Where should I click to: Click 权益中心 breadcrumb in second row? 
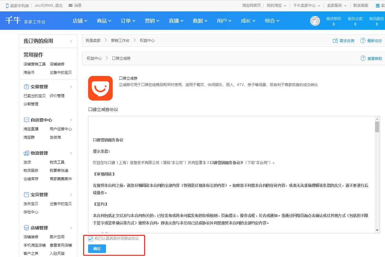(x=94, y=58)
